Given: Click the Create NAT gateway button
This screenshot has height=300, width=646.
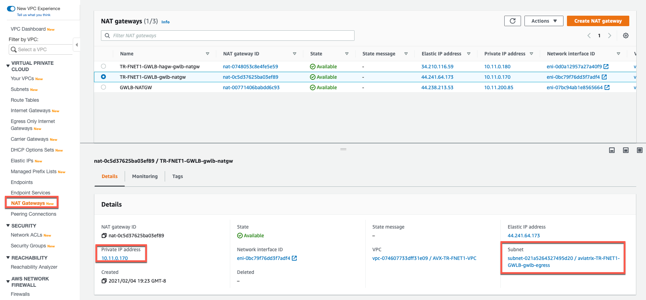Looking at the screenshot, I should (x=598, y=21).
